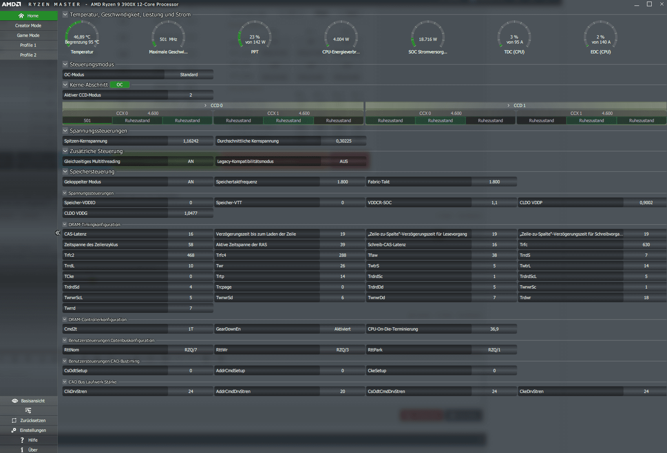Click the Maximale Geschwindigkeit gauge
The image size is (667, 453).
(168, 38)
